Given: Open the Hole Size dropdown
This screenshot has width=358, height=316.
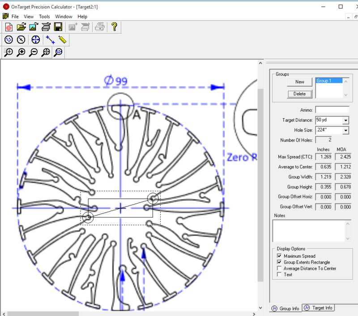Looking at the screenshot, I should pos(345,130).
